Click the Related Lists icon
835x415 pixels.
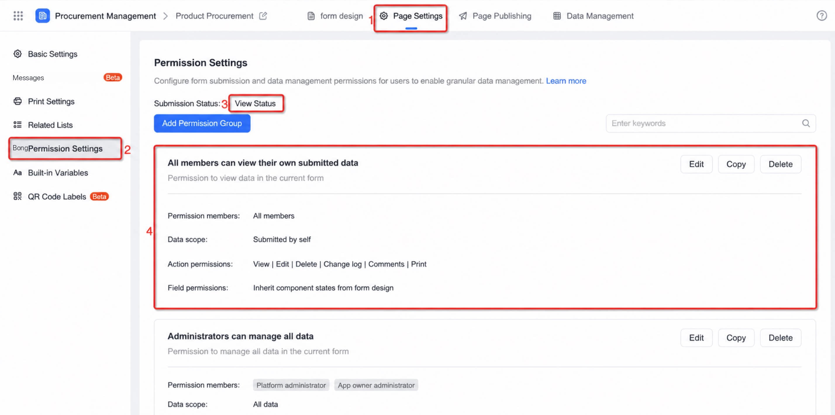click(x=18, y=125)
